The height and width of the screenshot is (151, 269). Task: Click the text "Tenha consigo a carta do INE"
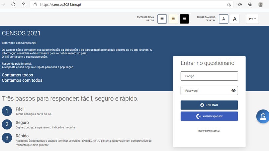[34, 114]
